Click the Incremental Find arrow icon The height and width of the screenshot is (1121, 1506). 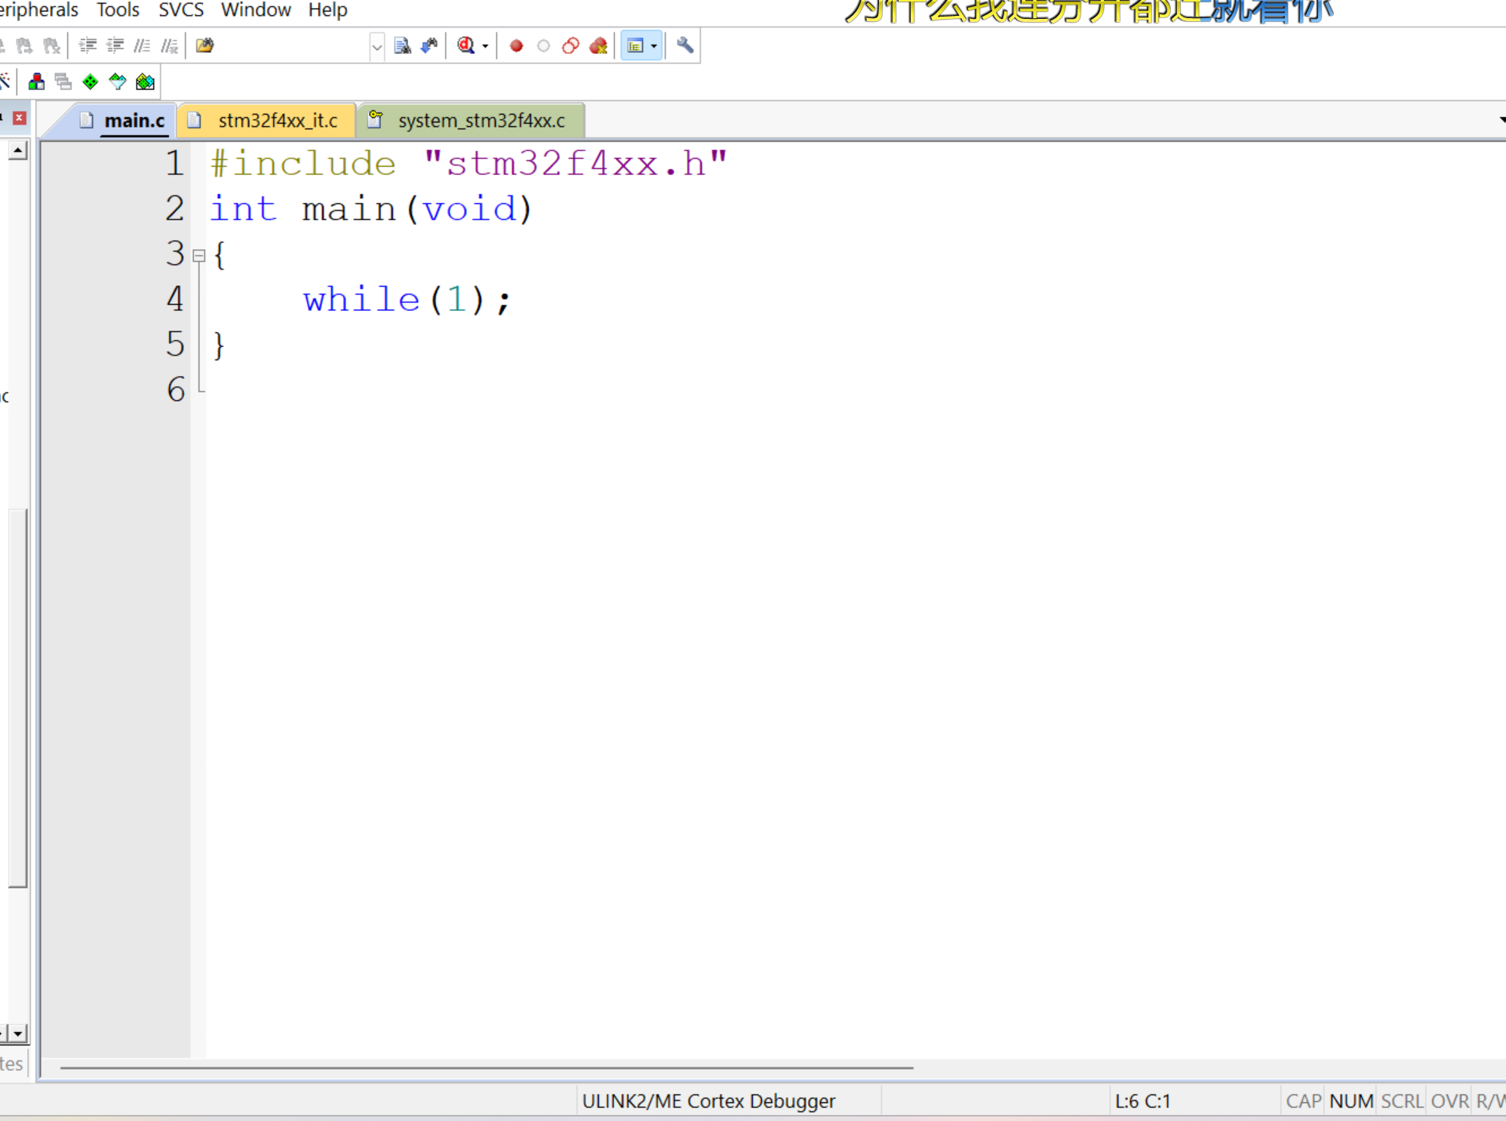tap(429, 46)
